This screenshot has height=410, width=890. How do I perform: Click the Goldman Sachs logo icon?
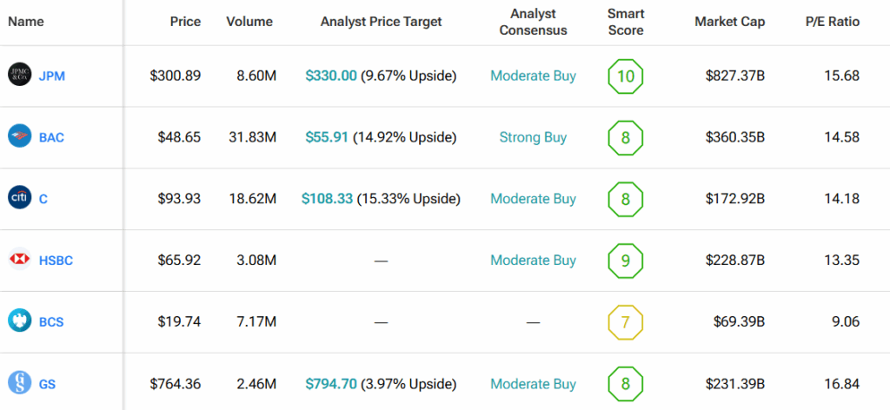20,384
